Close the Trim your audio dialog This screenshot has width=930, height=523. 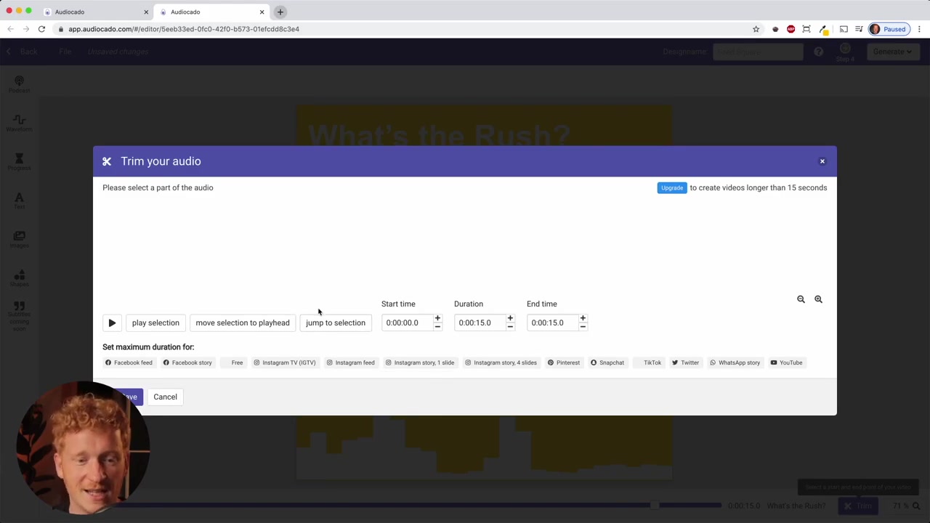(822, 161)
